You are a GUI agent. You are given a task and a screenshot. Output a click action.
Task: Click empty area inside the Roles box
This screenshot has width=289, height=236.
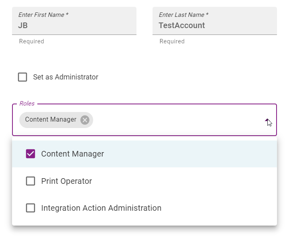tap(175, 120)
